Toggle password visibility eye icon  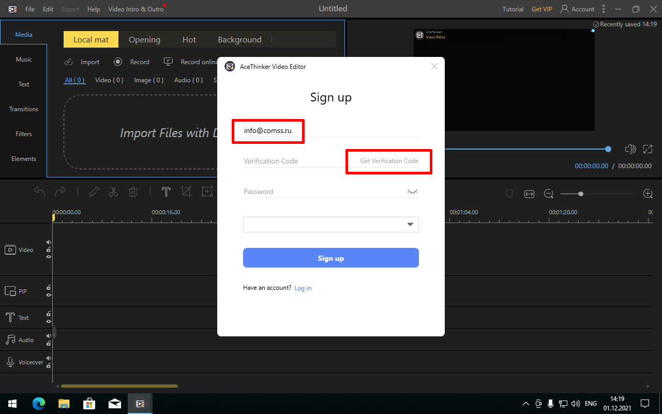tap(412, 192)
